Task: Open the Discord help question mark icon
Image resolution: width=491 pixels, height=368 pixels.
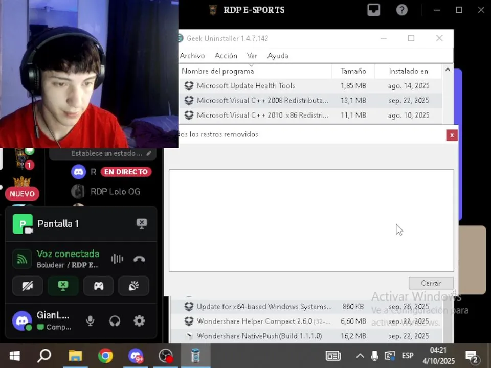Action: 402,10
